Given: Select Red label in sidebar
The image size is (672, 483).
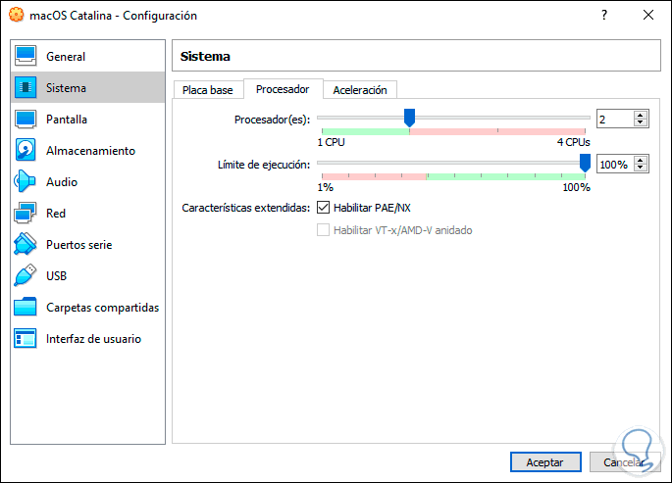Looking at the screenshot, I should 56,213.
